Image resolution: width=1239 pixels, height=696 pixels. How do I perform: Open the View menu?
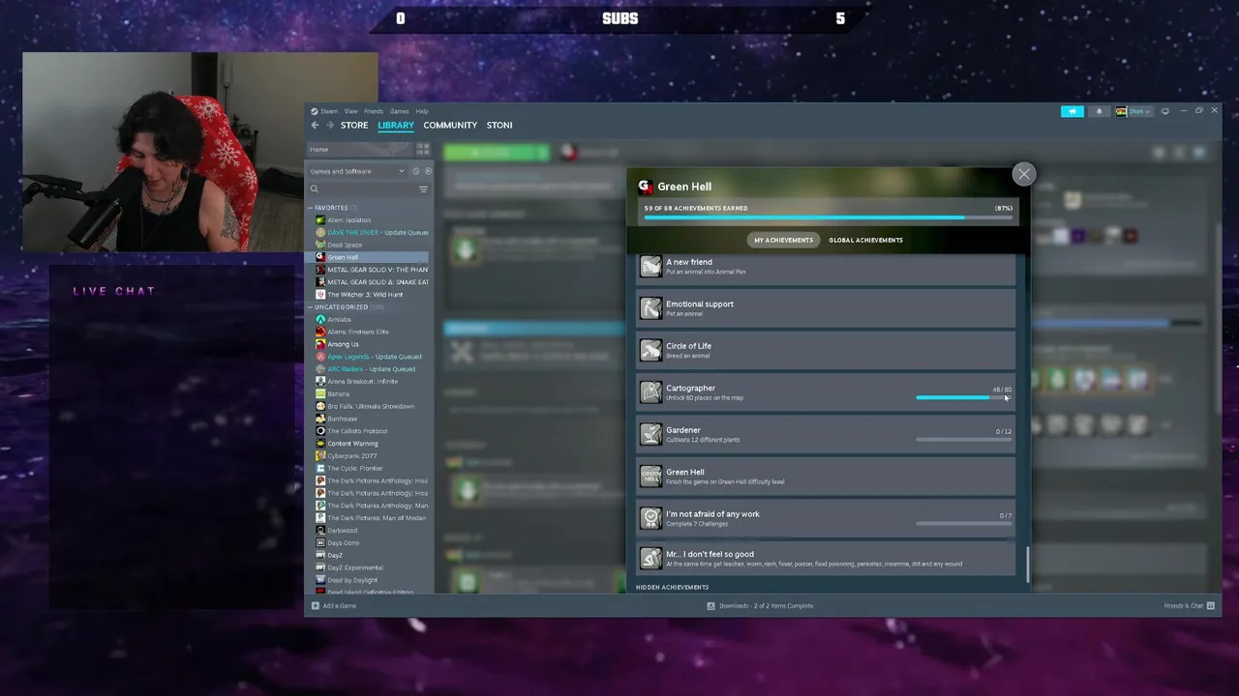pos(351,111)
